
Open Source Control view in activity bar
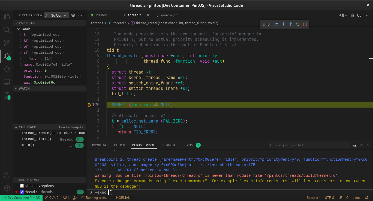(7, 43)
